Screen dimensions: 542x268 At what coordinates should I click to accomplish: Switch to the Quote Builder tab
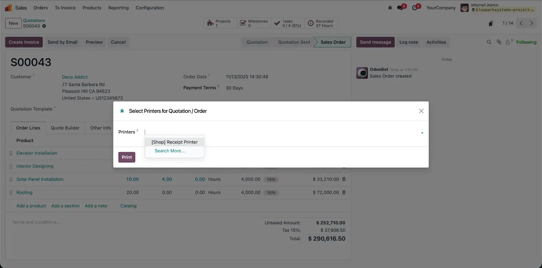click(x=65, y=128)
